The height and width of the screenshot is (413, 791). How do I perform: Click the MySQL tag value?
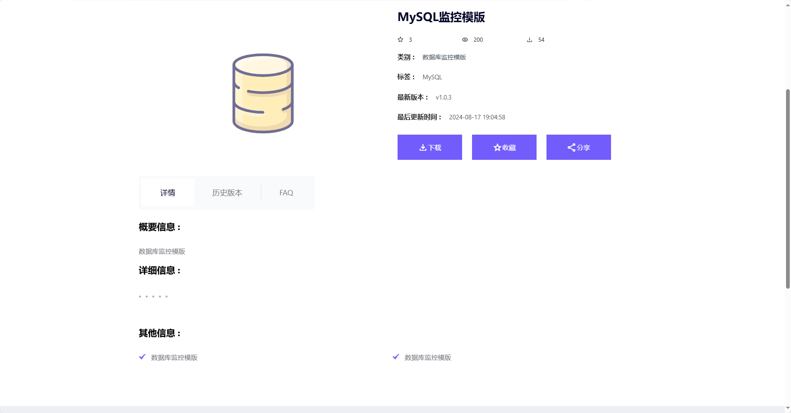click(x=432, y=77)
